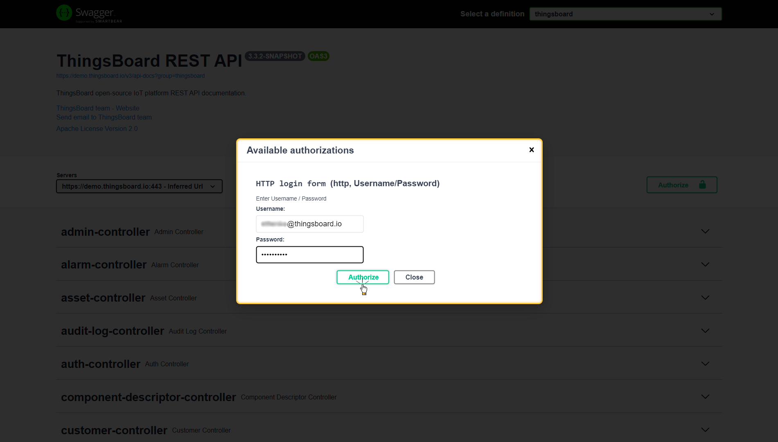The width and height of the screenshot is (778, 442).
Task: Click the Swagger logo icon
Action: pos(64,13)
